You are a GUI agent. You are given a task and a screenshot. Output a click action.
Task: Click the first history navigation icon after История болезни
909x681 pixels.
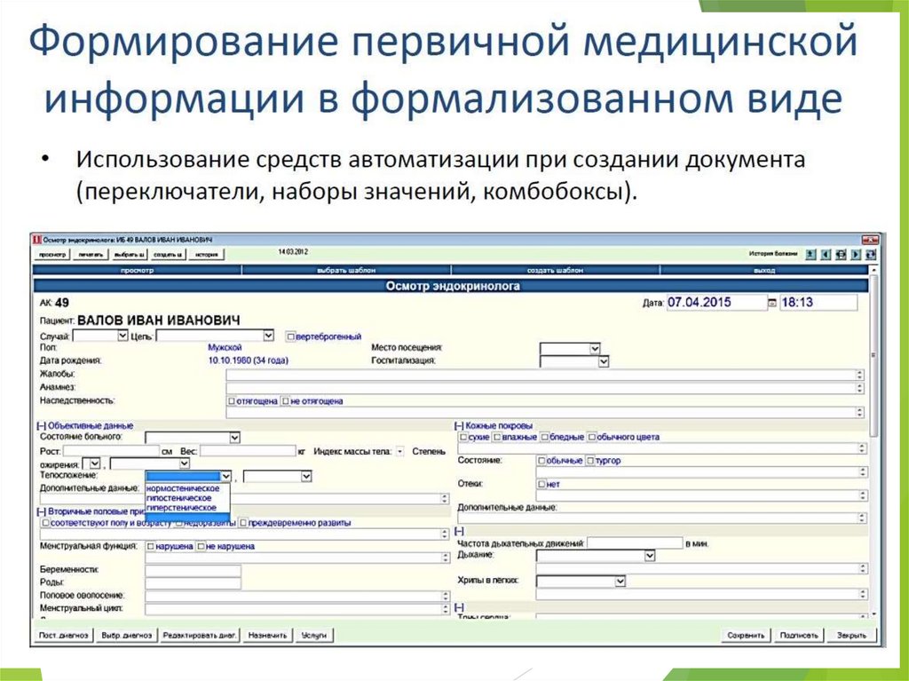point(810,255)
